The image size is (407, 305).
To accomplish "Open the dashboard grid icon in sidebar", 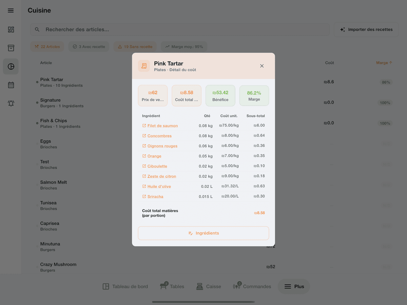I will coord(11,29).
